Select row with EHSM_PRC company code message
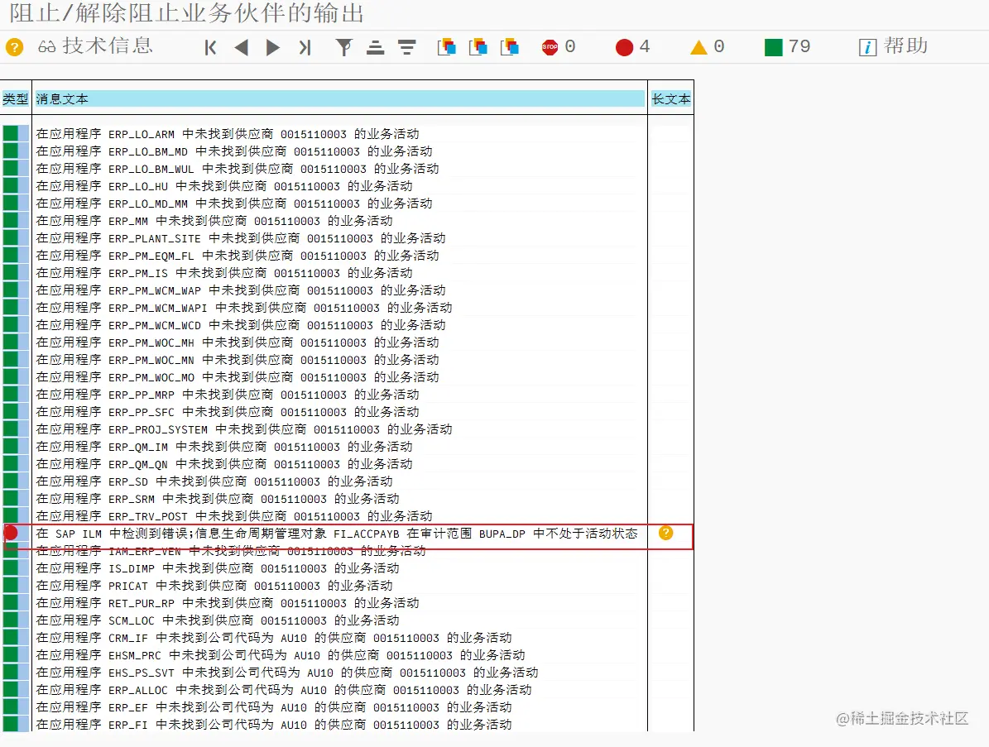The image size is (989, 747). (281, 655)
